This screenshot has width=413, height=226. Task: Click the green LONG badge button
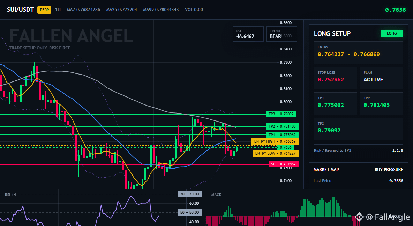pos(391,33)
